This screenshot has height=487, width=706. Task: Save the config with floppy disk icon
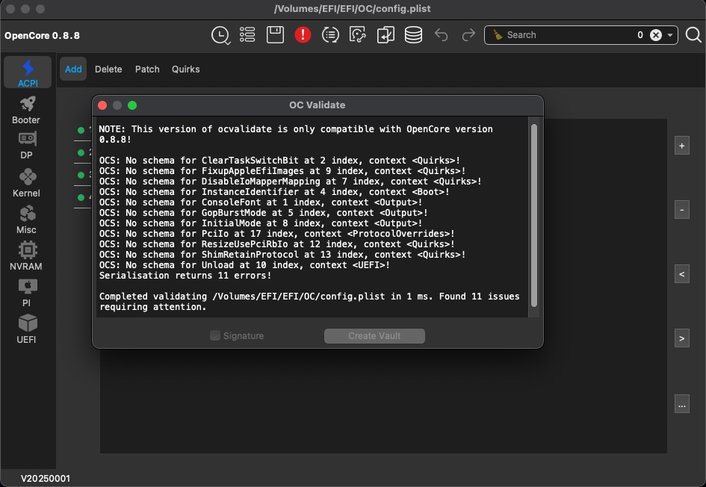coord(275,35)
